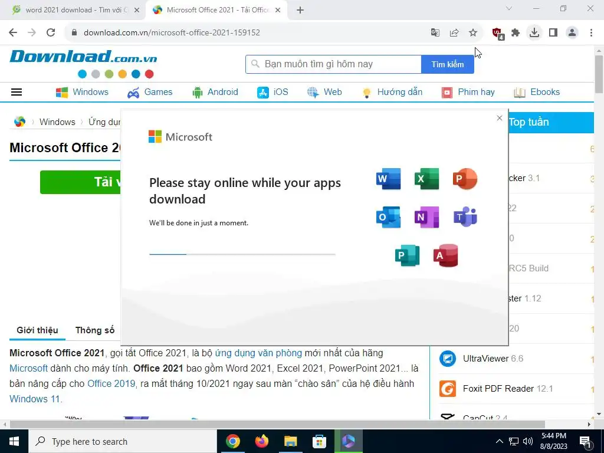The height and width of the screenshot is (453, 604).
Task: Click the Windows breadcrumb link
Action: (x=57, y=122)
